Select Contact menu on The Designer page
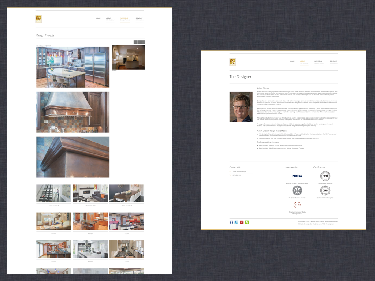 tap(333, 62)
